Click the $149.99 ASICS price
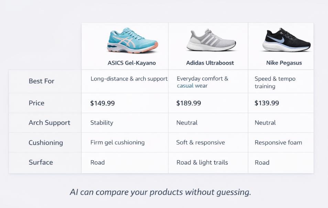The image size is (328, 208). 102,103
